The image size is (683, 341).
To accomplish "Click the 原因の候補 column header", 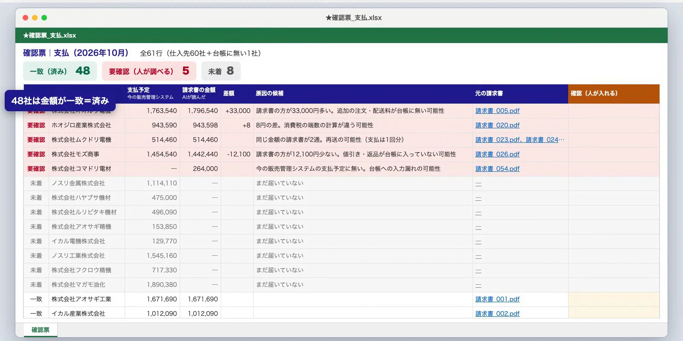I will [x=363, y=93].
